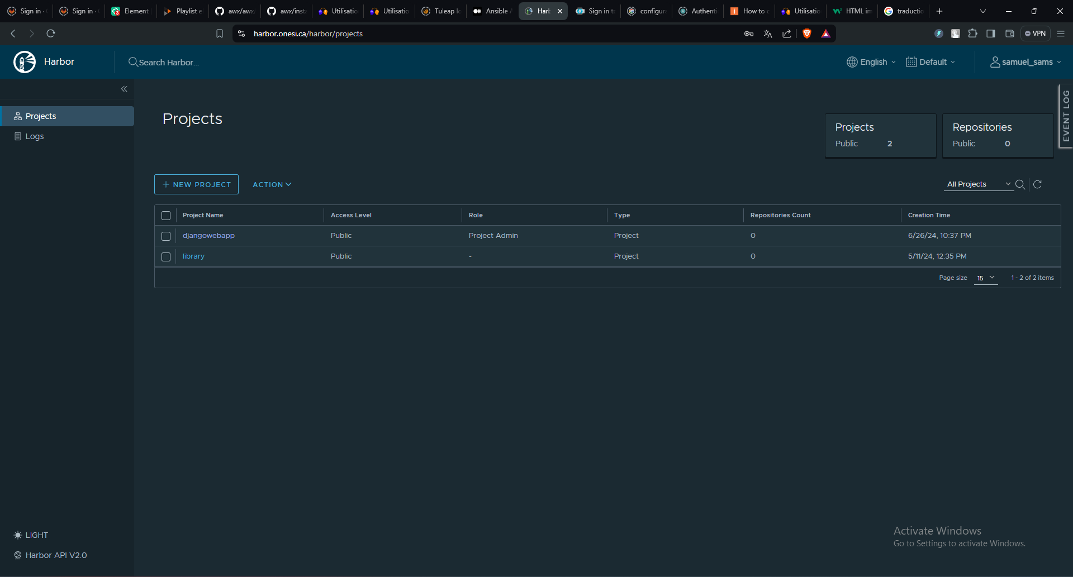Open saved passwords key icon
This screenshot has height=577, width=1073.
click(x=749, y=34)
